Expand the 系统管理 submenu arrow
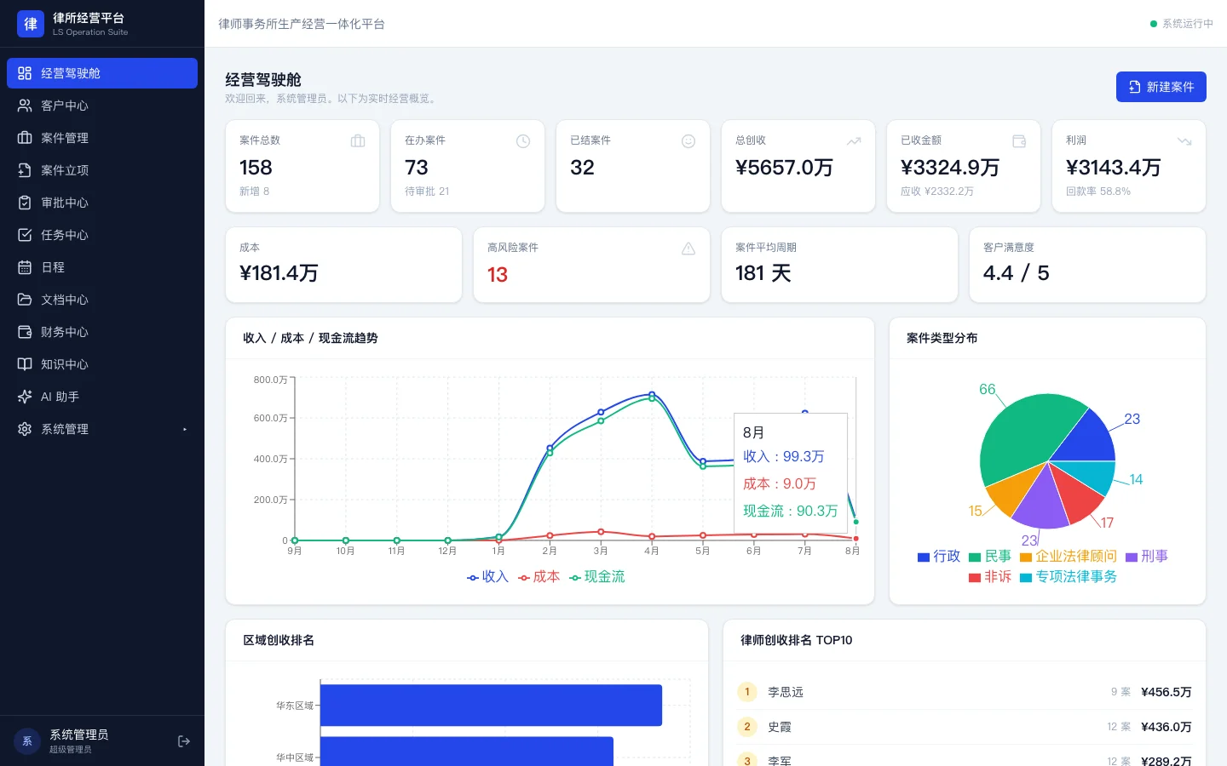The height and width of the screenshot is (766, 1227). point(184,429)
